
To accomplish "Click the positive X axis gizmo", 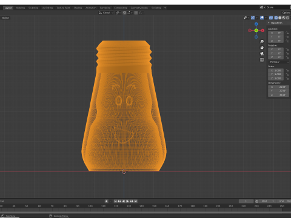I will [263, 30].
